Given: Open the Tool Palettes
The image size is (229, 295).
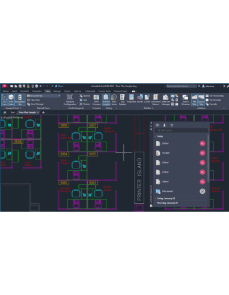Looking at the screenshot, I should 123,100.
